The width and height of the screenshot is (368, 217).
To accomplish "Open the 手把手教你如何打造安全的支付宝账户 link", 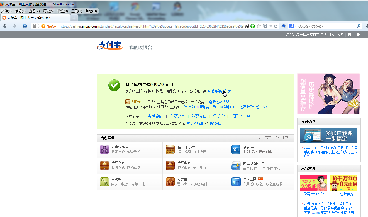I will [330, 154].
